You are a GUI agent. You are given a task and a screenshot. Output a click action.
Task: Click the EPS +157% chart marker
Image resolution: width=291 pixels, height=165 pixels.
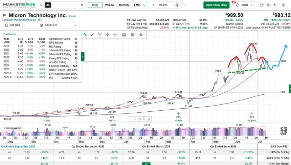[47, 117]
